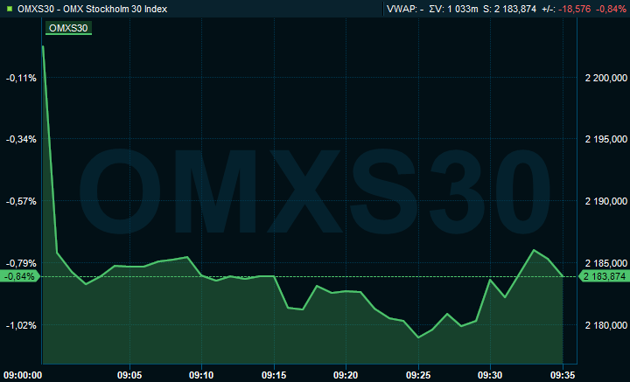Click the red '-0,84%' header percent change
630x382 pixels.
611,9
